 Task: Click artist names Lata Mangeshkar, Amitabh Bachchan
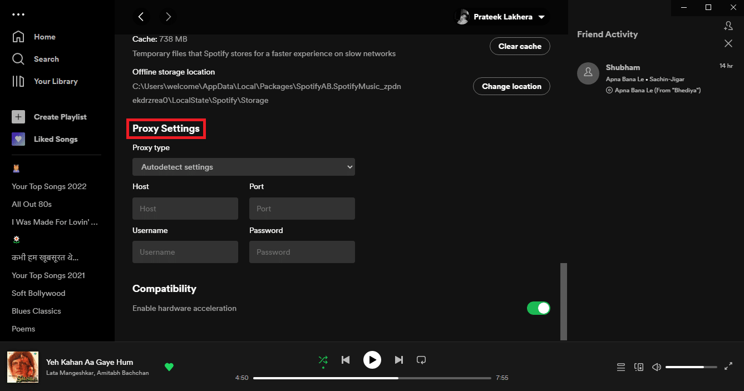97,373
